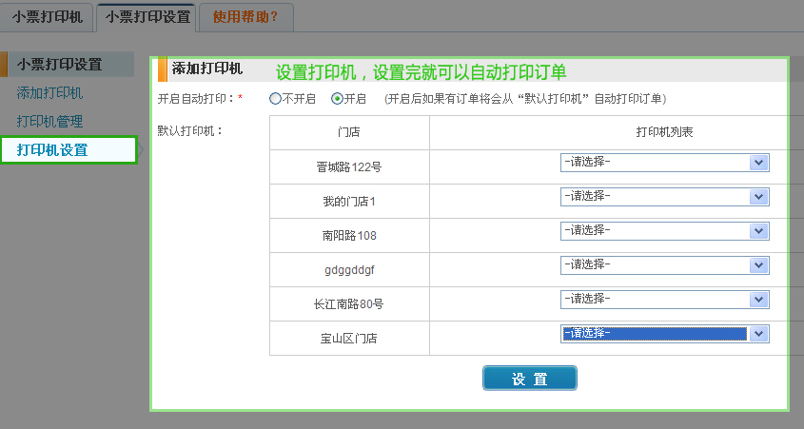
Task: Open 添加打印机 in the sidebar
Action: (49, 93)
